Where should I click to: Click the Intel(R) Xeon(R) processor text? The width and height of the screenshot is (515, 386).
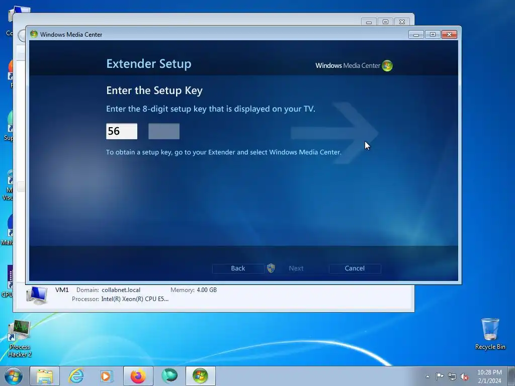tap(135, 299)
